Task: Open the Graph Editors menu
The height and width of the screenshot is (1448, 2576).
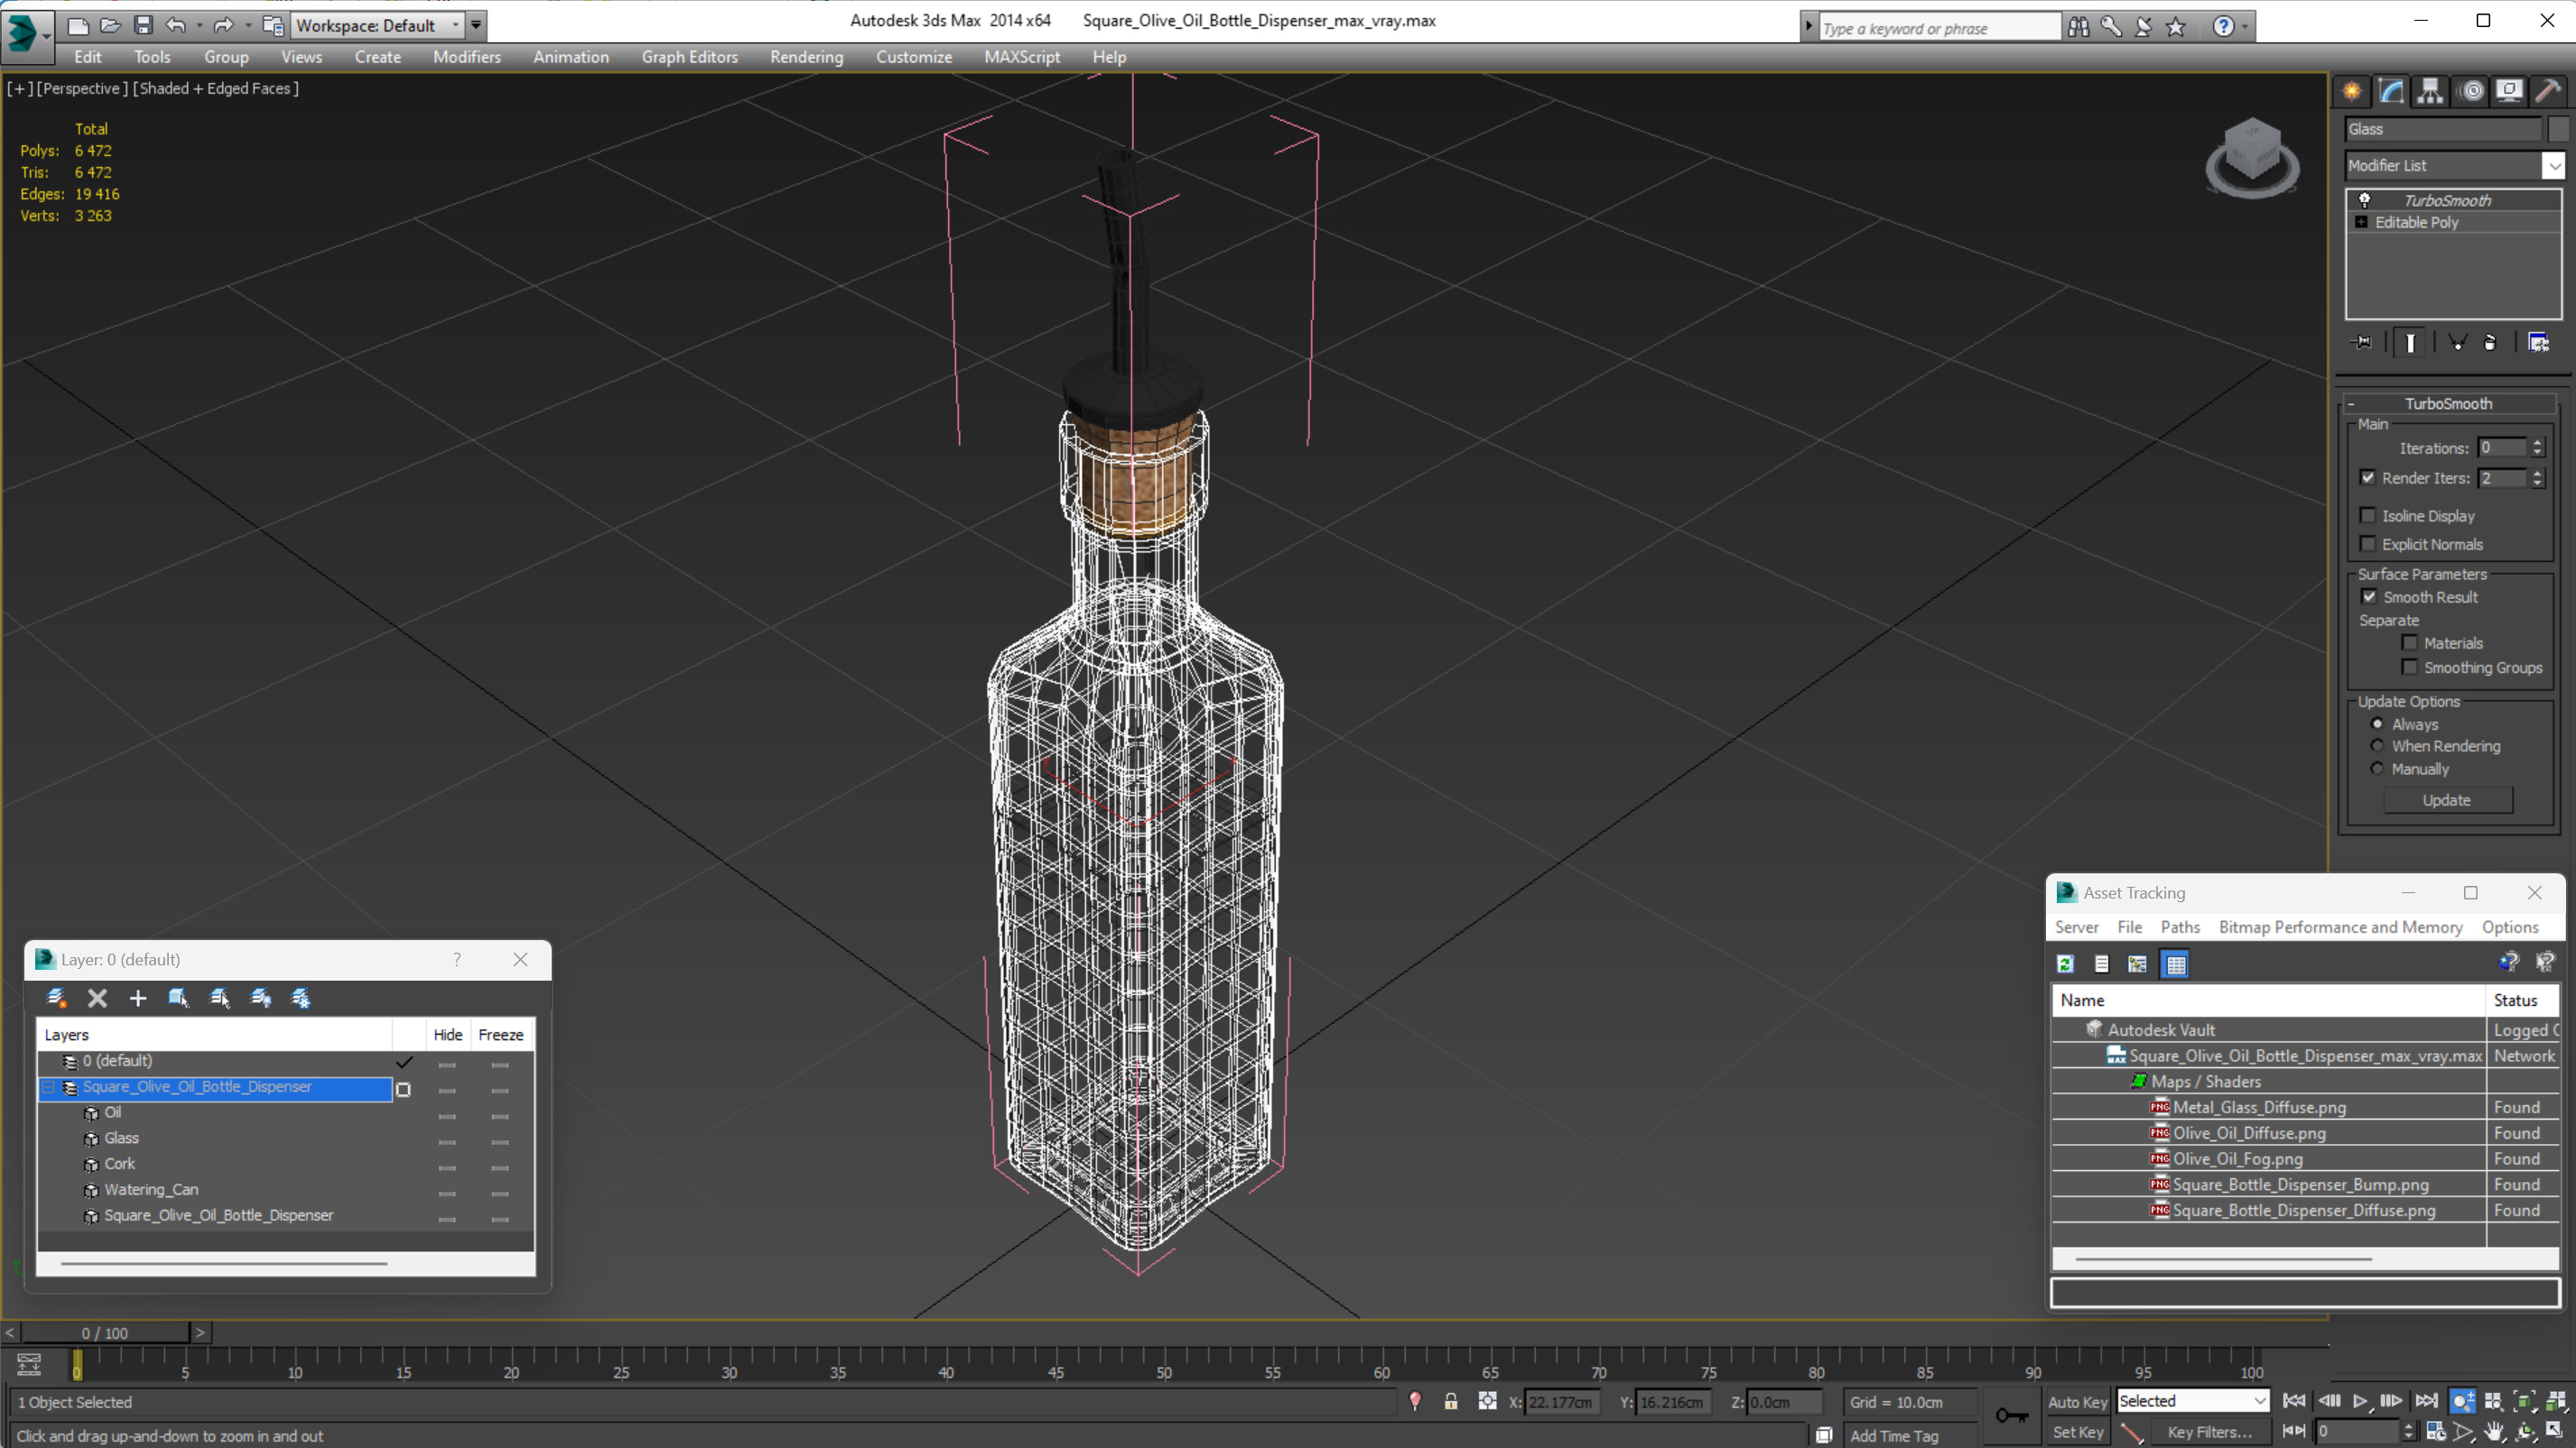Action: [x=689, y=57]
